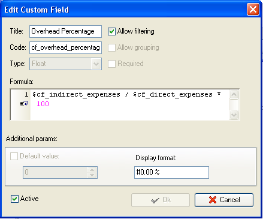Image resolution: width=263 pixels, height=219 pixels.
Task: Tick the Allow grouping checkbox
Action: click(x=111, y=47)
